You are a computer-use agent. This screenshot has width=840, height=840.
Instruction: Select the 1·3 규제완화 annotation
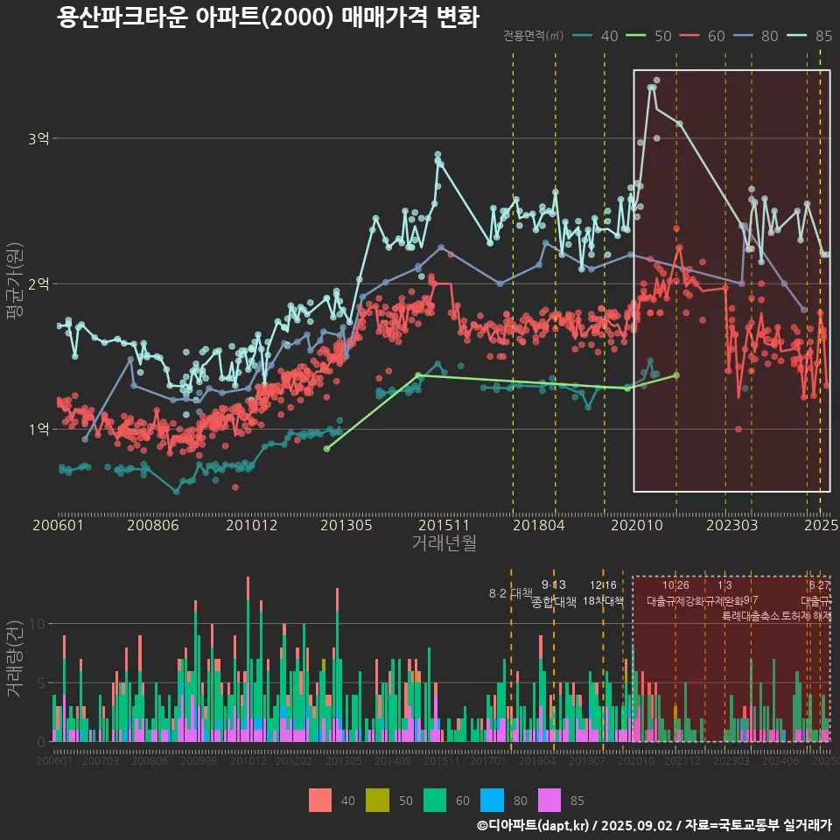(x=724, y=593)
